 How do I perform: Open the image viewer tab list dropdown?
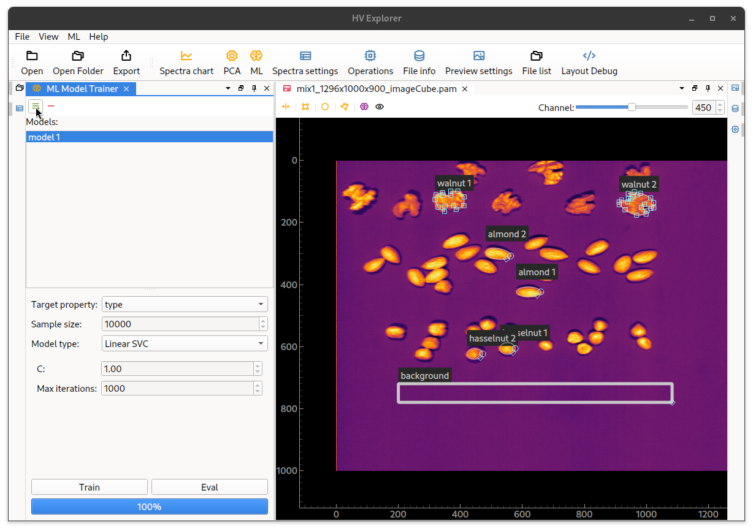click(682, 88)
